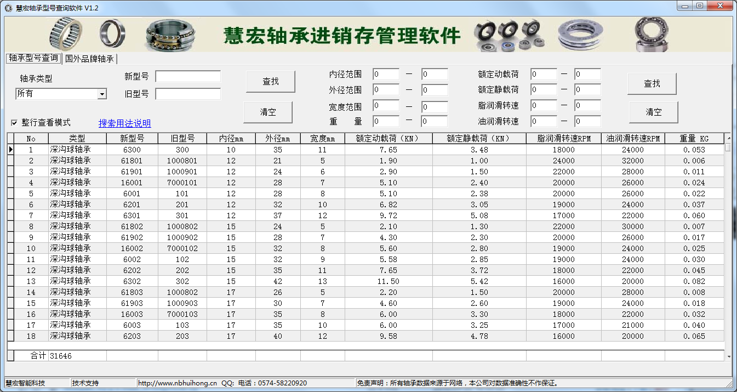The height and width of the screenshot is (392, 737).
Task: Switch to the 轴承型号查询 tab
Action: [x=33, y=58]
